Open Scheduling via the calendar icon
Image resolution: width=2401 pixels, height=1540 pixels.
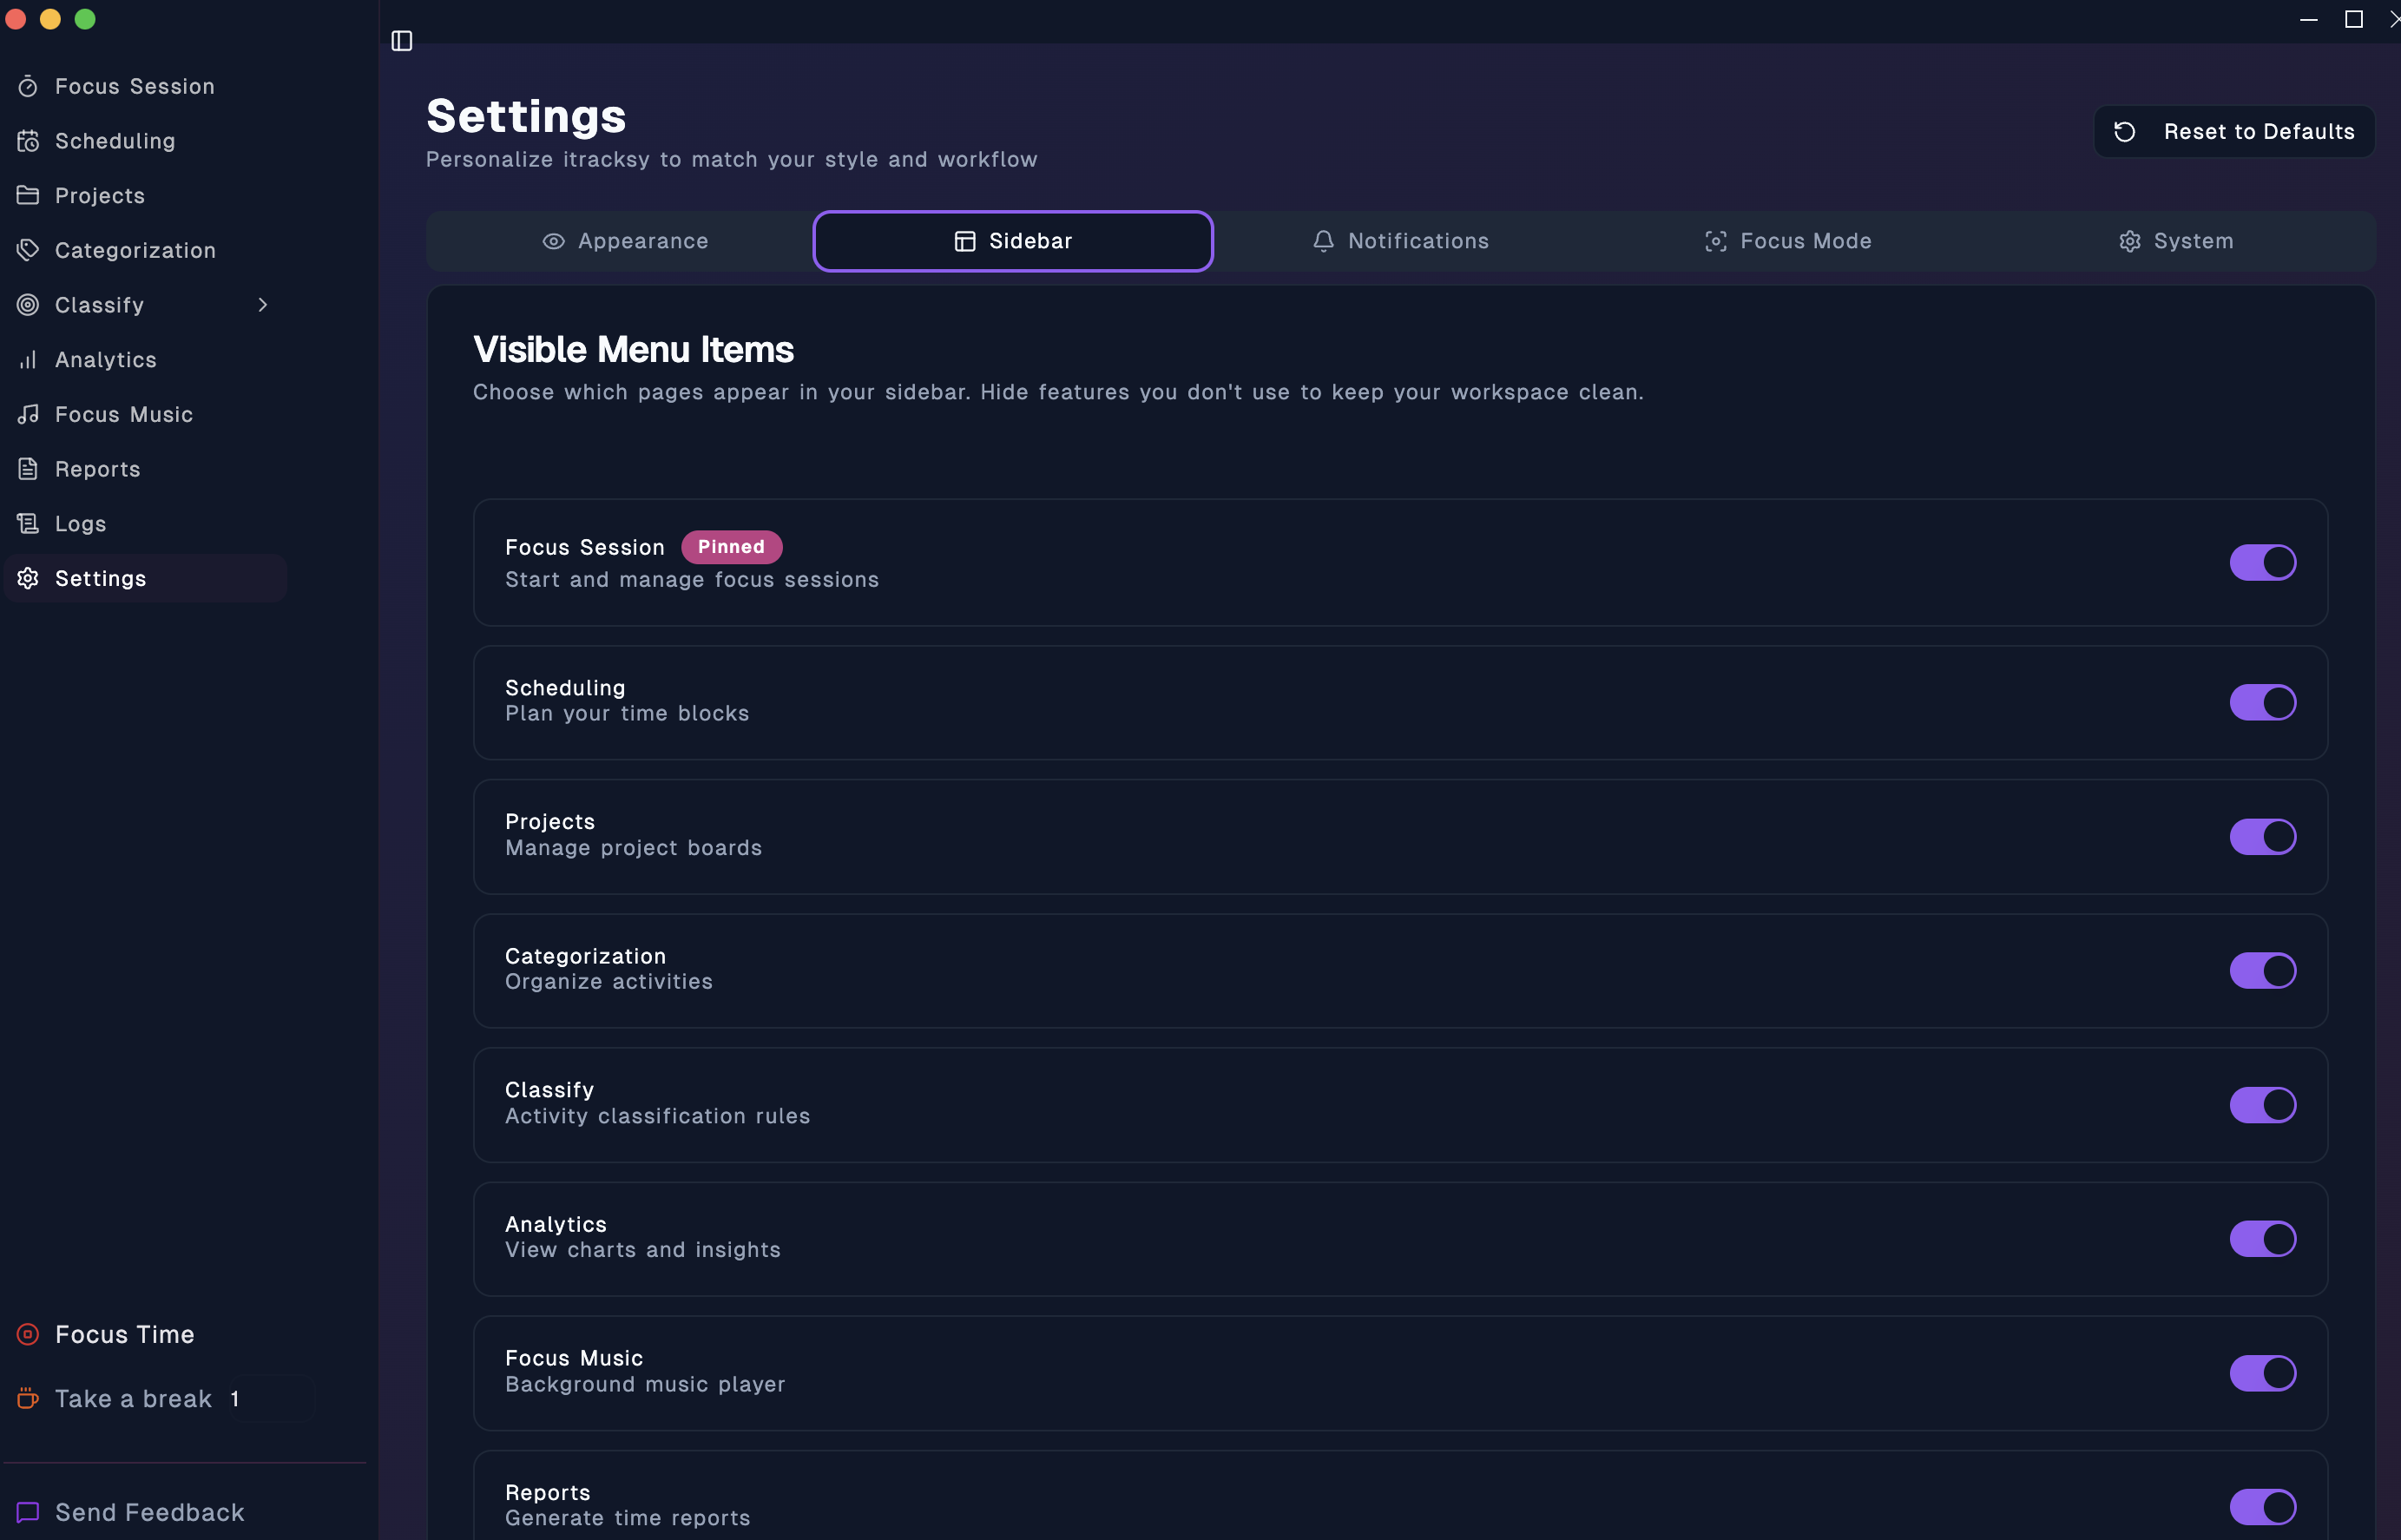point(28,141)
